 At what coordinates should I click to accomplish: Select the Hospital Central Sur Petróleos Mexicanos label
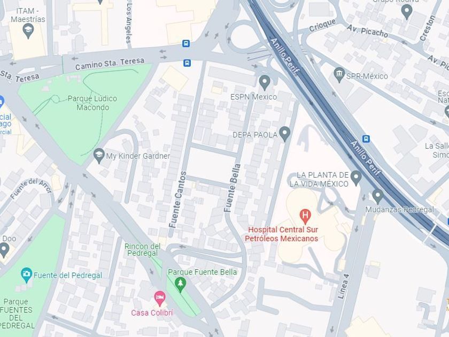pyautogui.click(x=282, y=234)
